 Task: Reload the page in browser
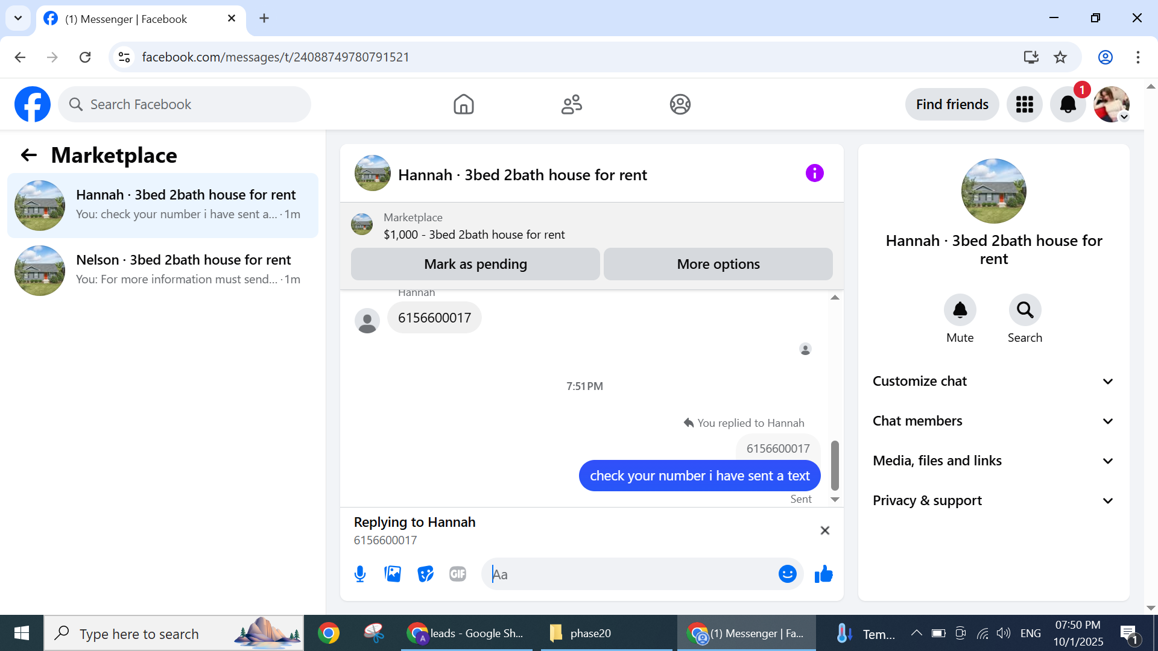(85, 57)
